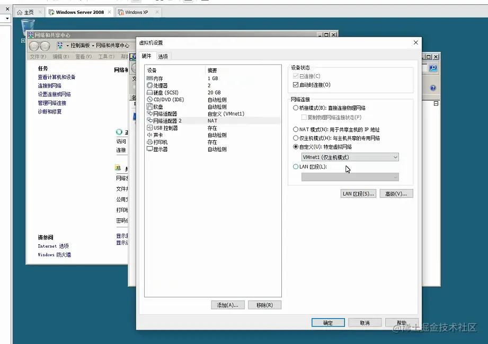Select the 硬盘 (SCSI) disk icon
488x344 pixels.
pyautogui.click(x=150, y=92)
